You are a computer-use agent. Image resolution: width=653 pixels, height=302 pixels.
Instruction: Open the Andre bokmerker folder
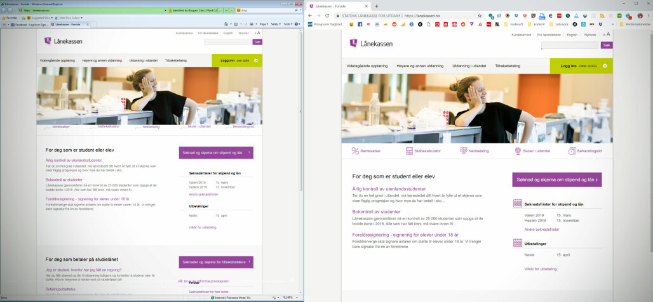pos(635,24)
